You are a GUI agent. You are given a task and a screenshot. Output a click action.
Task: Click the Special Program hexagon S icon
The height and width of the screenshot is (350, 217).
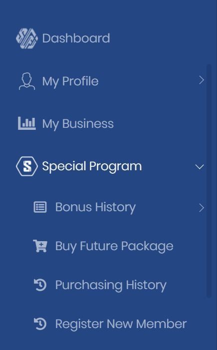(27, 166)
